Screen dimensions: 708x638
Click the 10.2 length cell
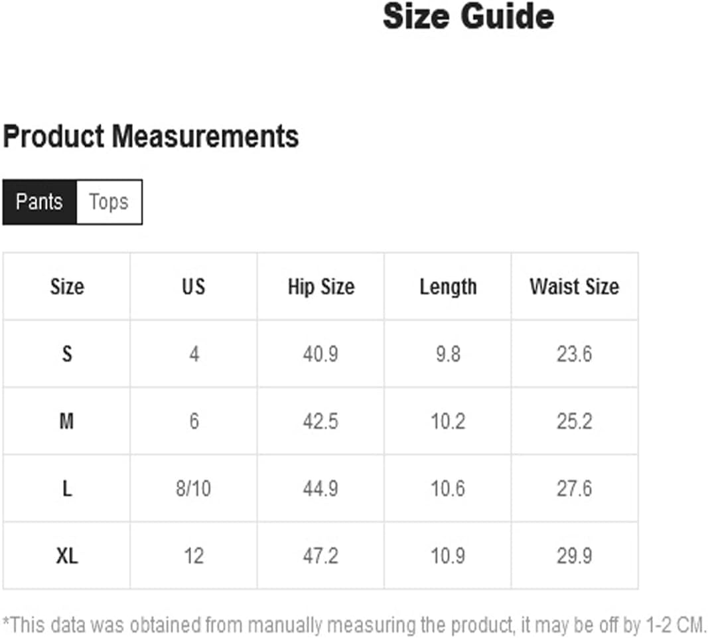pyautogui.click(x=448, y=421)
